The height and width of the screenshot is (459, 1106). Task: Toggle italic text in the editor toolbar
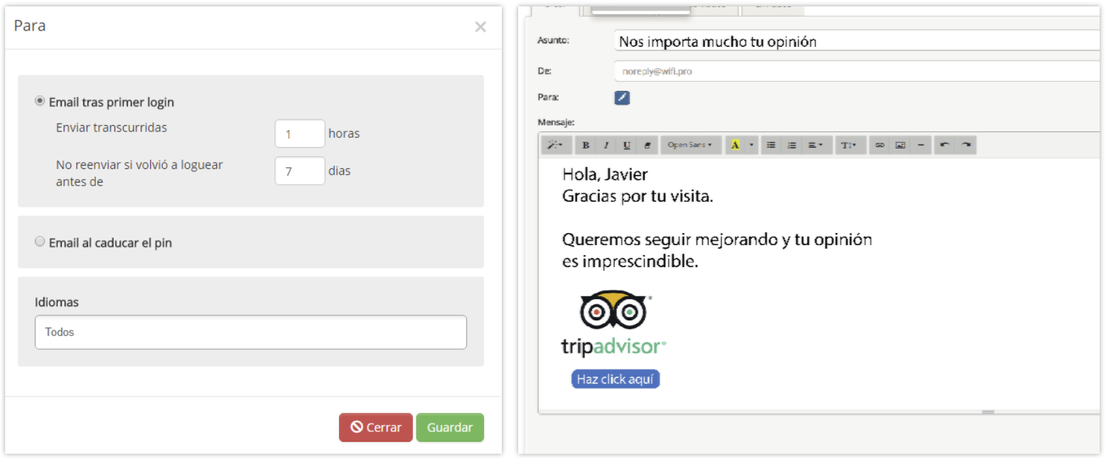click(x=606, y=145)
